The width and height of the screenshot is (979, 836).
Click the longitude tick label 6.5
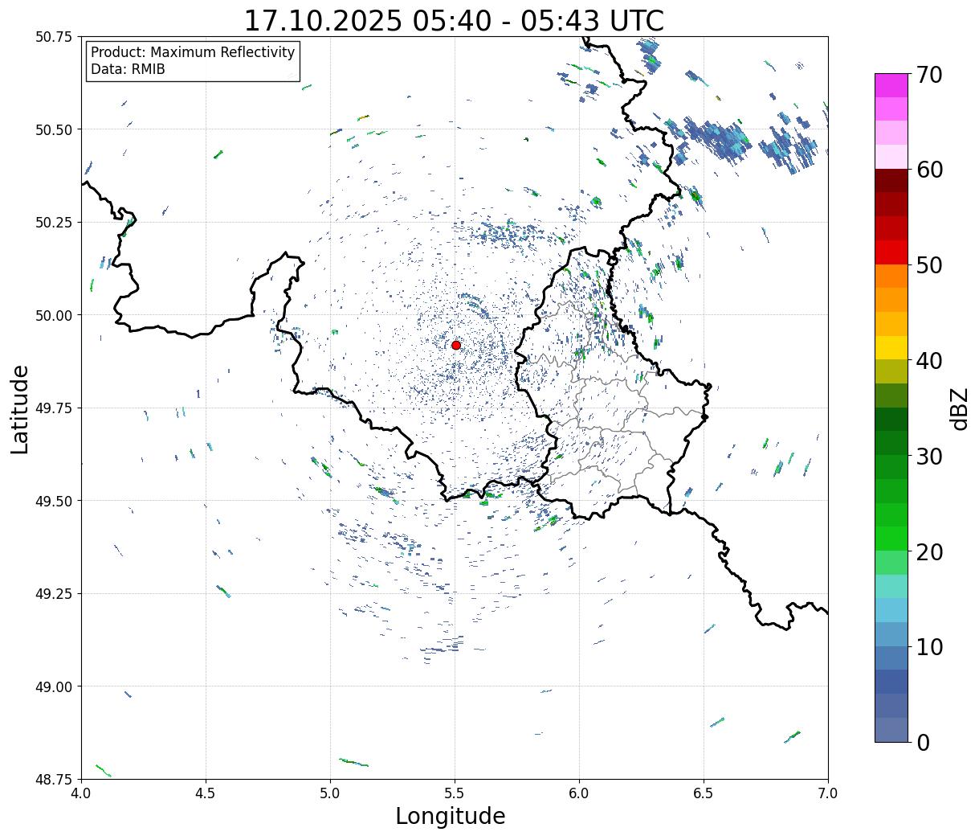tap(704, 793)
